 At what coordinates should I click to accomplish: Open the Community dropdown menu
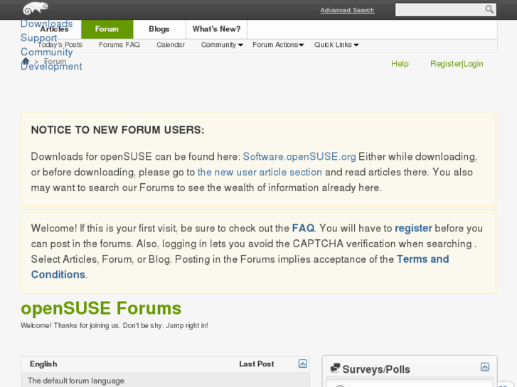(x=222, y=45)
